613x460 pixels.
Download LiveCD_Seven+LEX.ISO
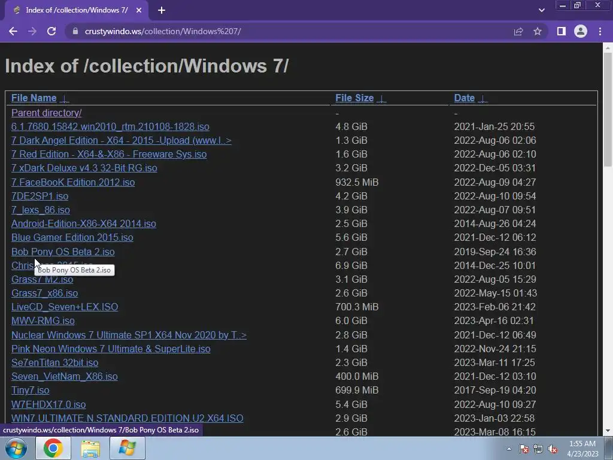65,307
